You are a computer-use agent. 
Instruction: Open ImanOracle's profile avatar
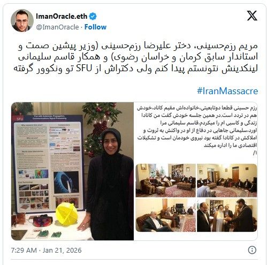click(22, 20)
